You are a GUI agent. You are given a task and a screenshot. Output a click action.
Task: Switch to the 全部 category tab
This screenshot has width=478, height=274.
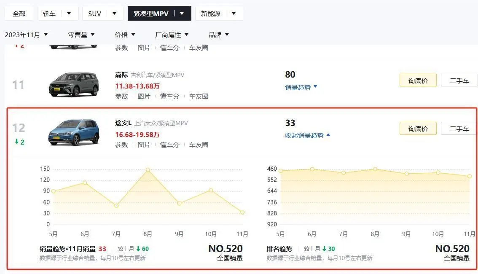(x=19, y=14)
